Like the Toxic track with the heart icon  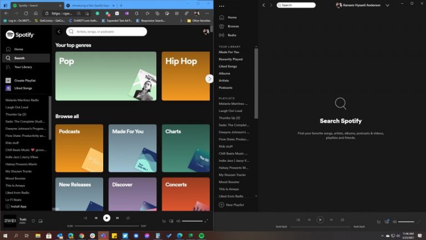(33, 221)
